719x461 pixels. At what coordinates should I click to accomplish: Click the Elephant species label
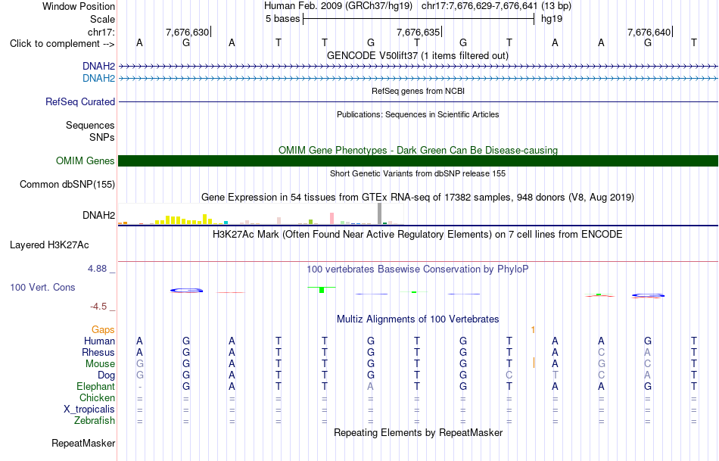pos(95,387)
